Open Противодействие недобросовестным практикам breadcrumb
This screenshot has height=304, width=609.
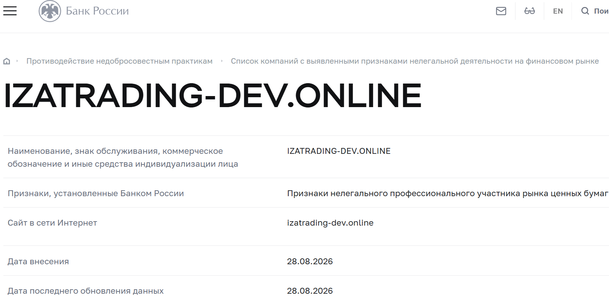pyautogui.click(x=119, y=61)
